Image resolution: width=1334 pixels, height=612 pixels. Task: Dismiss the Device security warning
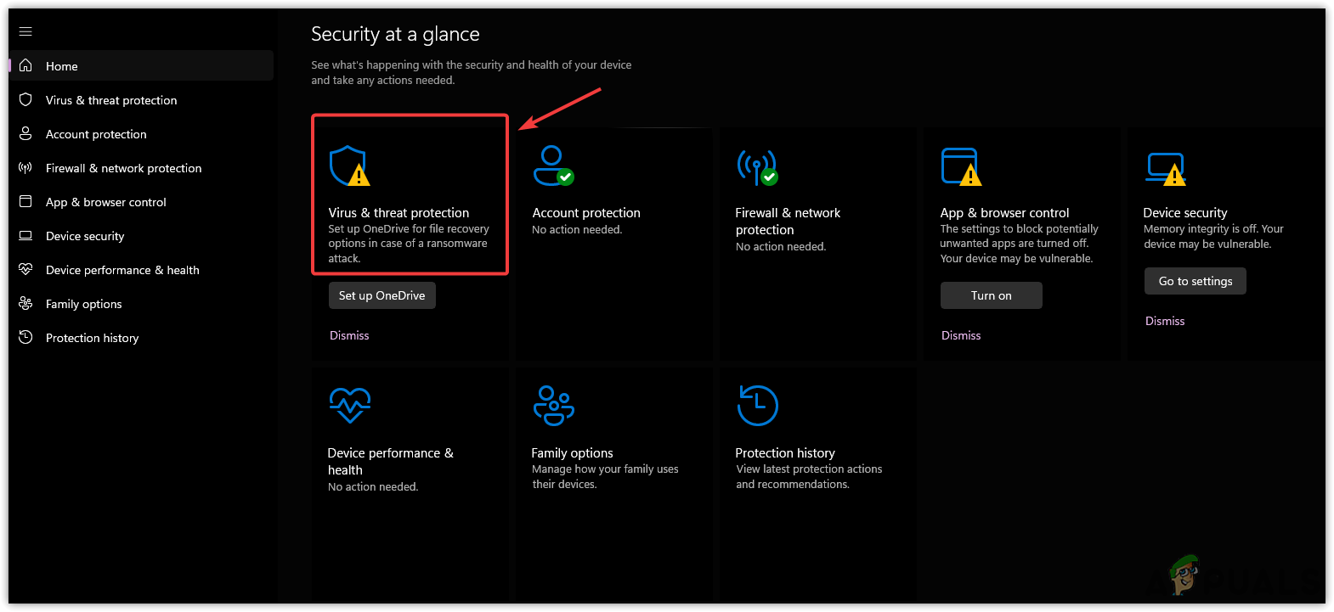(x=1164, y=321)
